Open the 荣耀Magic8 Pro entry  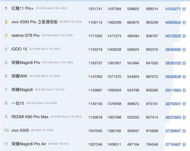(26, 63)
